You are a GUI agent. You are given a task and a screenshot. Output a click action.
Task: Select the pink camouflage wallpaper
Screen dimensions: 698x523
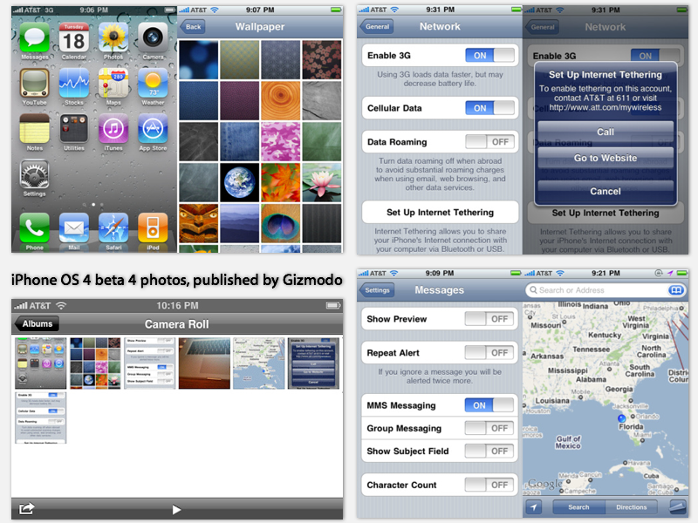(x=280, y=142)
